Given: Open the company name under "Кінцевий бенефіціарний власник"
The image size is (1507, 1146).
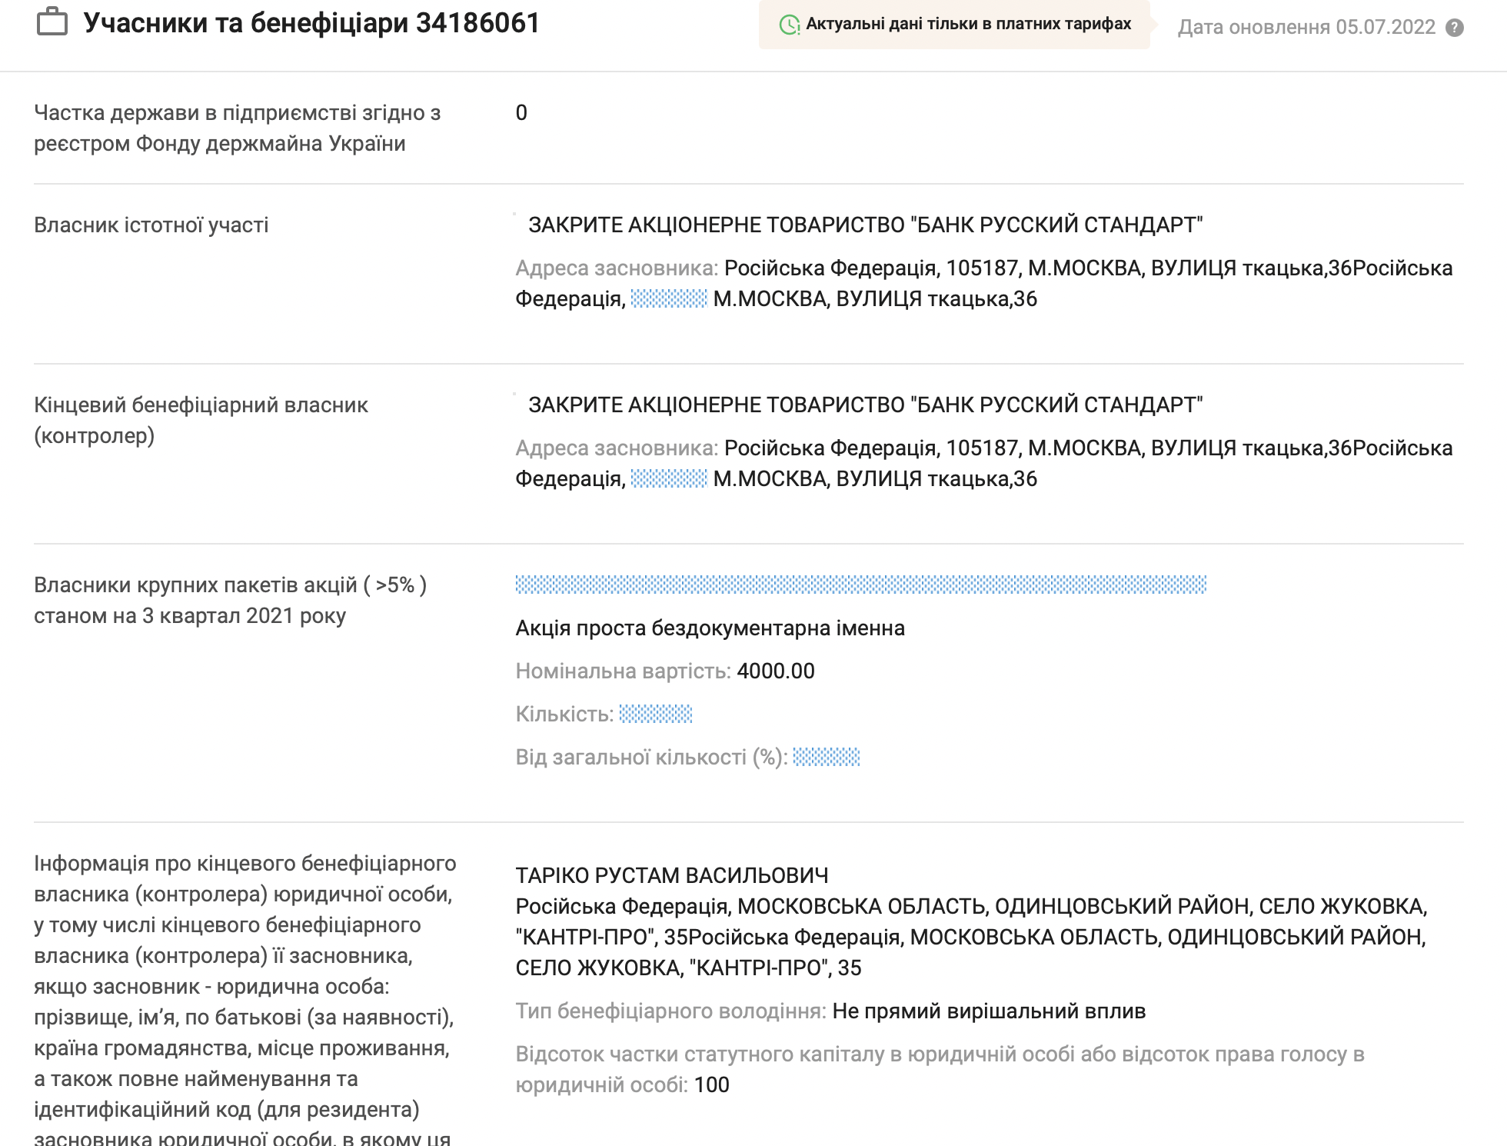Looking at the screenshot, I should click(865, 405).
